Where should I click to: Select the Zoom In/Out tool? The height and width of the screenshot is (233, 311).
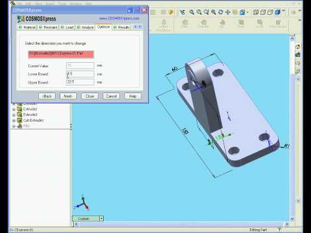click(x=206, y=12)
